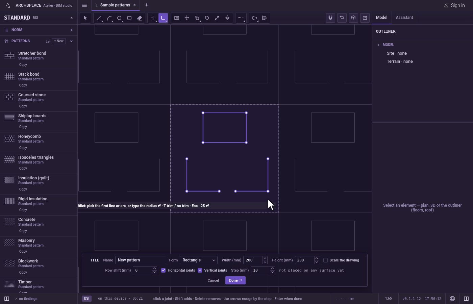Viewport: 473px width, 304px height.
Task: Toggle the magnet snap icon
Action: (x=330, y=18)
